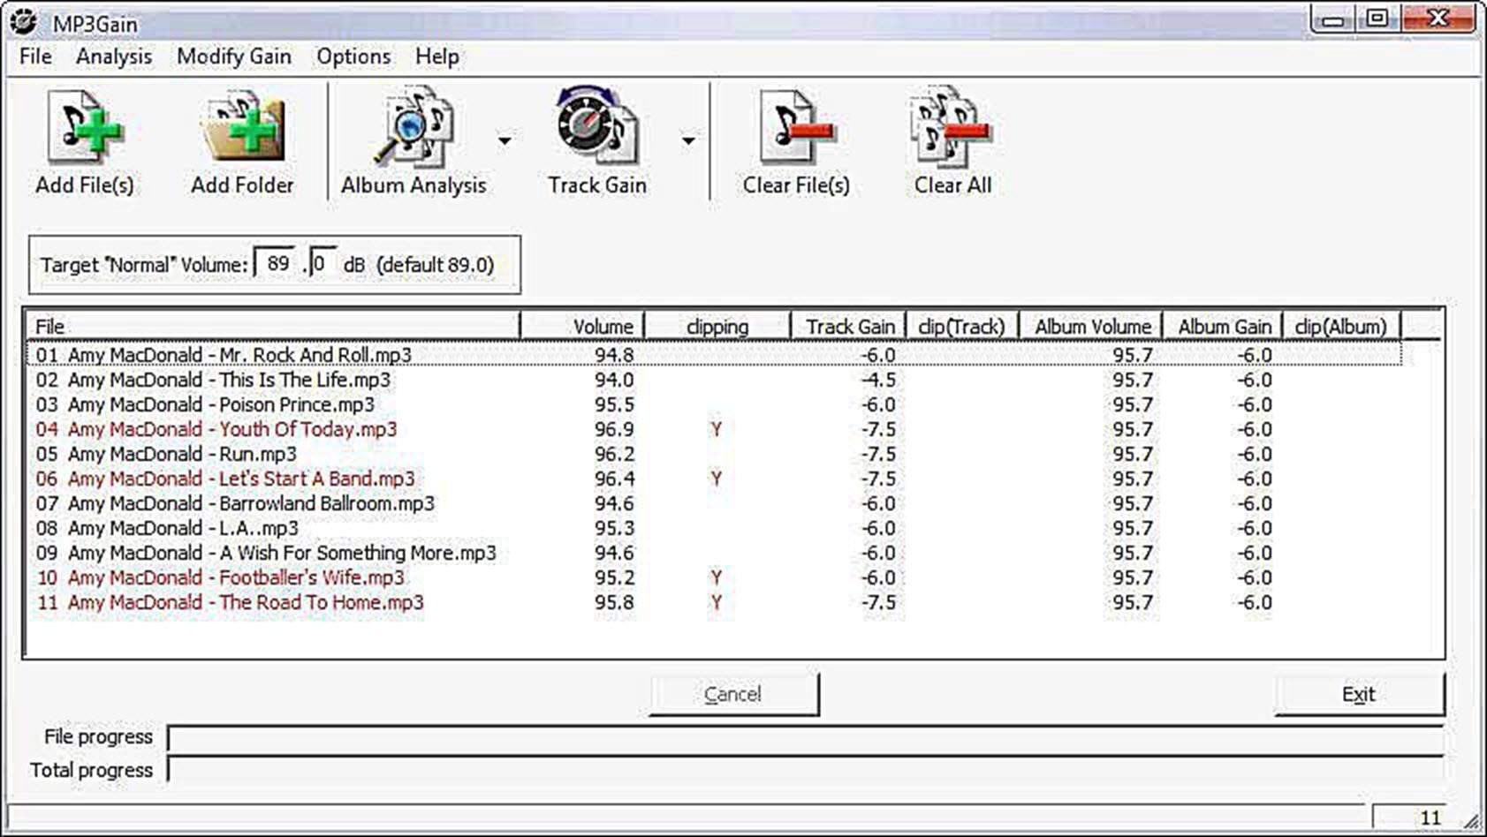Click the Album Volume column header
The image size is (1487, 837).
pos(1092,326)
